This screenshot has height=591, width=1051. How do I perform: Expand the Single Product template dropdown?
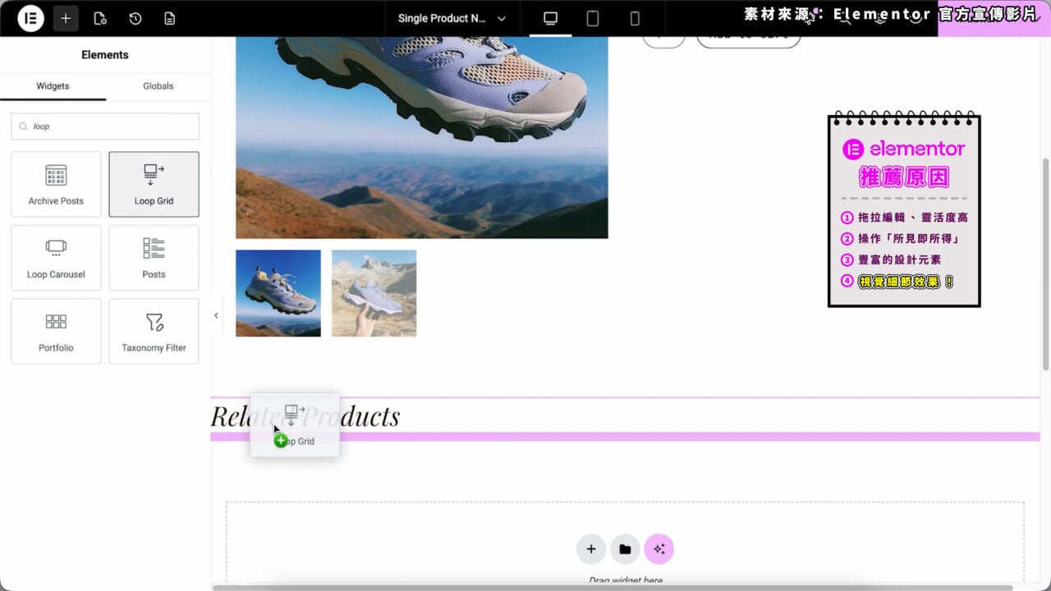pyautogui.click(x=452, y=18)
